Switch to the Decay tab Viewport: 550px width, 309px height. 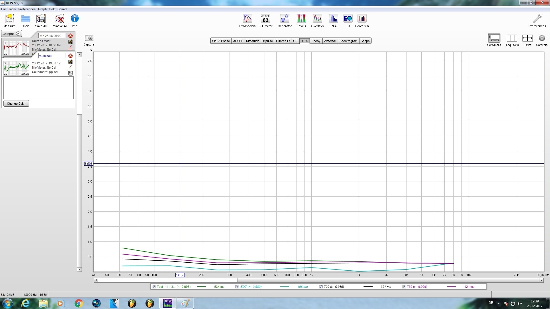(x=316, y=41)
